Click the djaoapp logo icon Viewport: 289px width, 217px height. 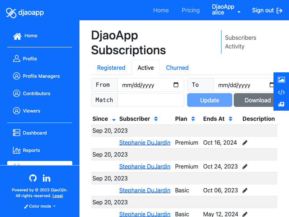11,13
